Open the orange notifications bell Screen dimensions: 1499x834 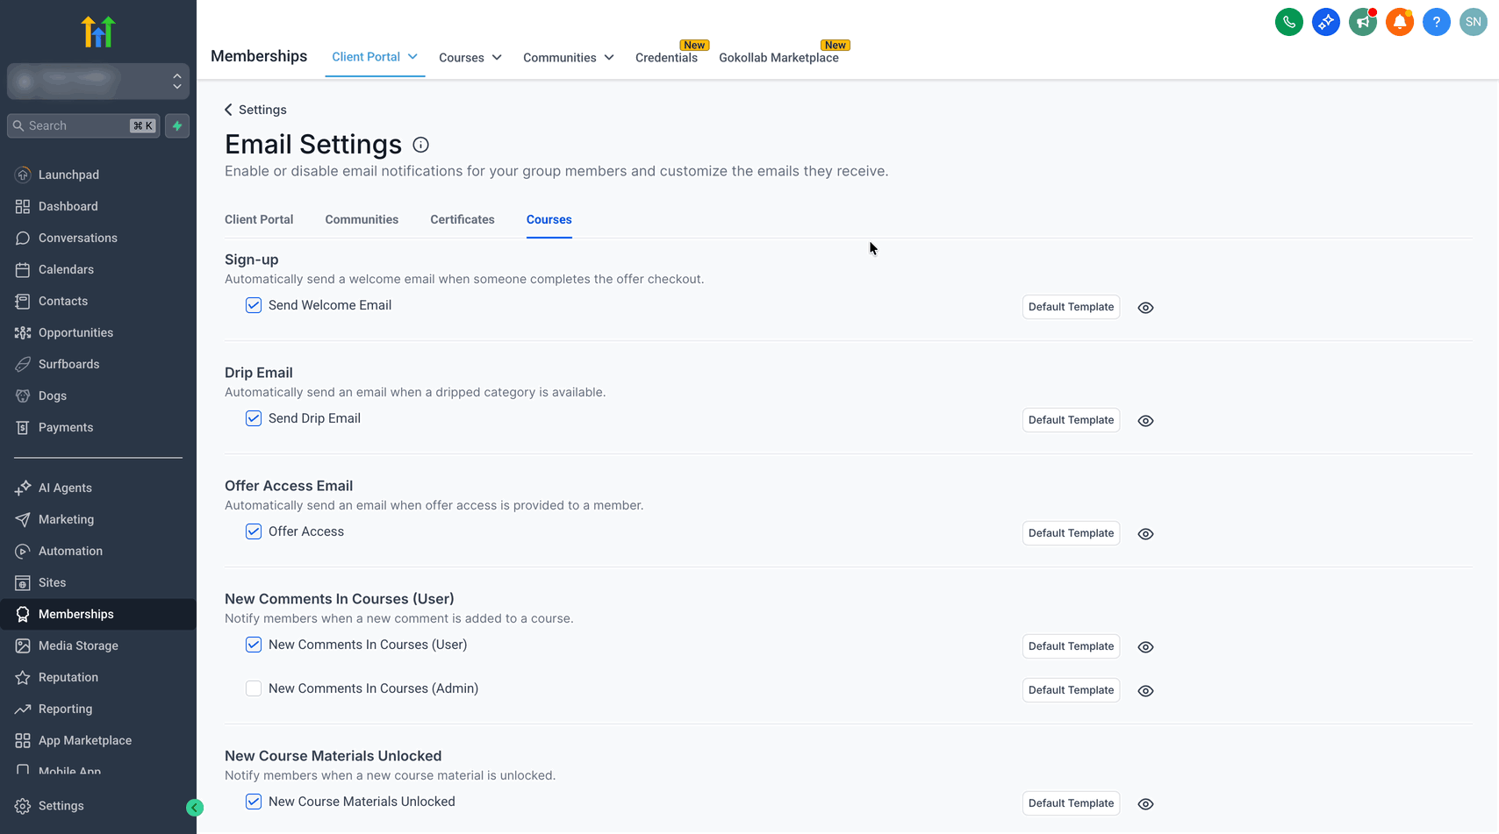[x=1399, y=22]
